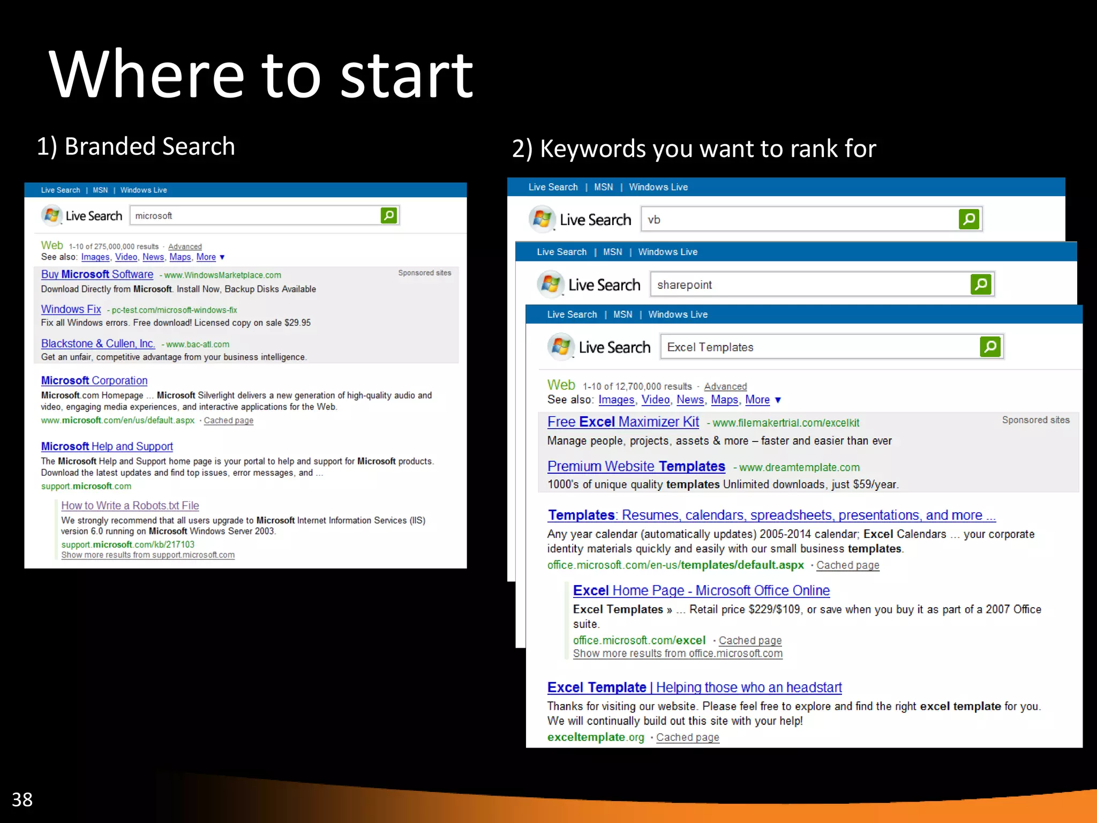This screenshot has width=1097, height=823.
Task: Expand the More dropdown arrow in Excel Templates results
Action: 778,400
